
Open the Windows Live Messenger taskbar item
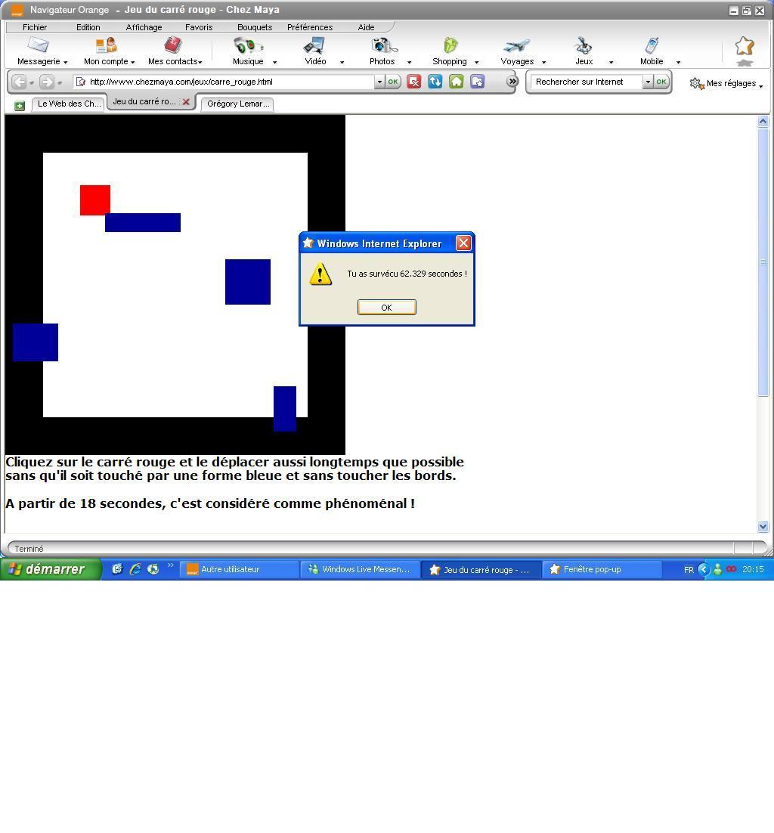(361, 569)
